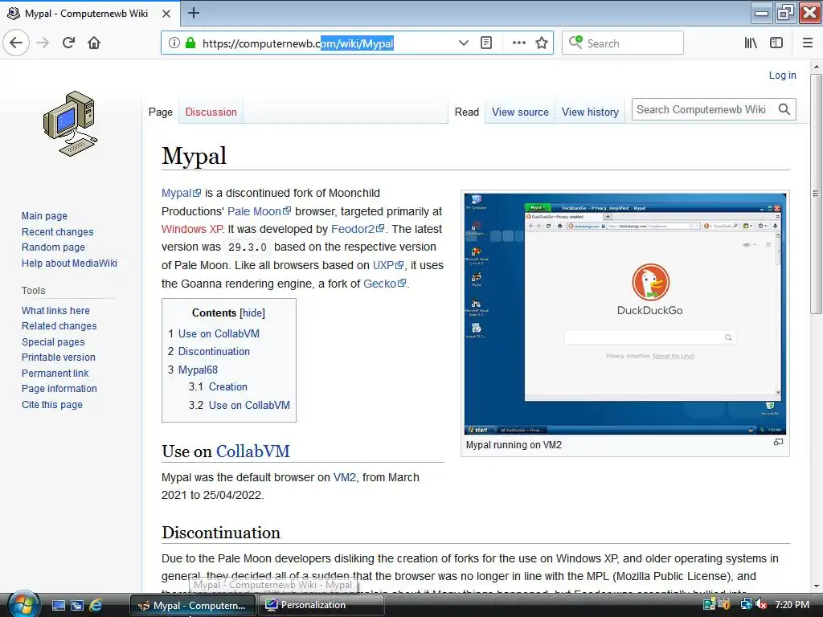The image size is (823, 617).
Task: Click the enlarge icon beside image caption
Action: pyautogui.click(x=778, y=443)
